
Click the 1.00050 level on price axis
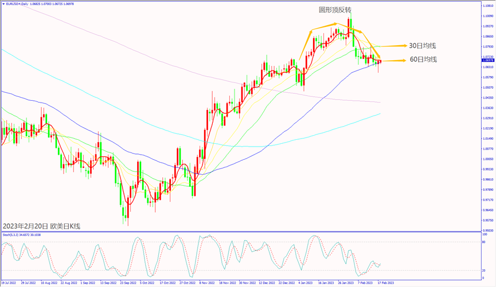(488, 159)
